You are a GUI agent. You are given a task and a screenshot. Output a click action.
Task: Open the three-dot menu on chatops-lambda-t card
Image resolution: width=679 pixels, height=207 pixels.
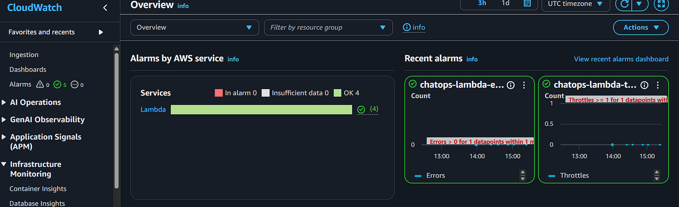click(658, 85)
